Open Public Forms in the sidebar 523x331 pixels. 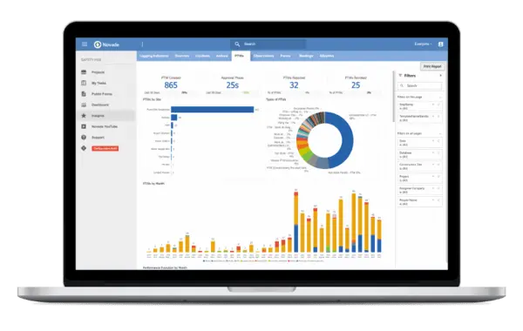(x=102, y=94)
